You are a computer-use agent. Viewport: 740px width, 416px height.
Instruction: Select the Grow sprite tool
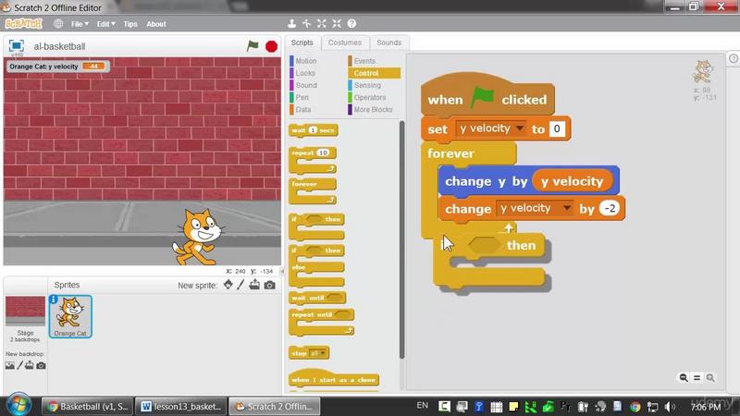click(x=321, y=24)
